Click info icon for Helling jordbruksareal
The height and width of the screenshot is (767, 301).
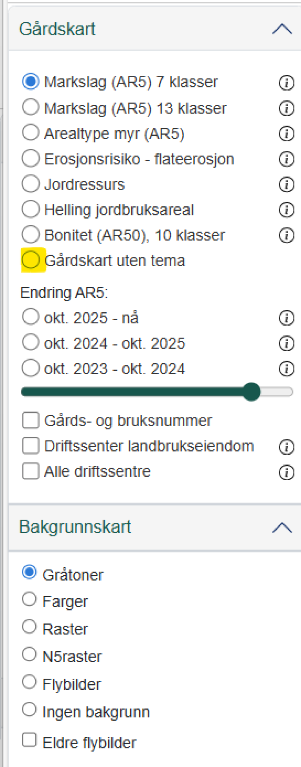[x=286, y=210]
